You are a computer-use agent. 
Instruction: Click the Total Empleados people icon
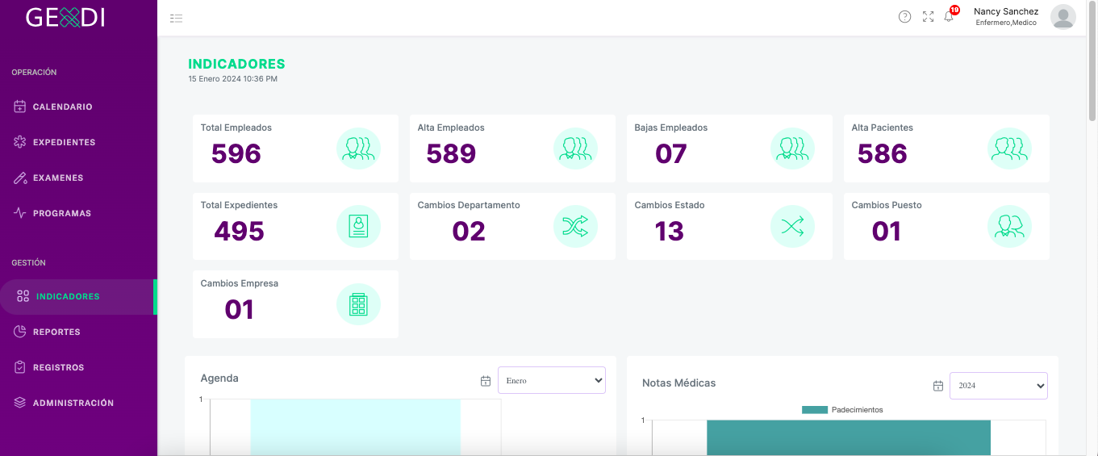click(x=358, y=149)
